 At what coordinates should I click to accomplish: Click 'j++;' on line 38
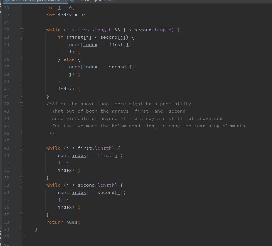click(x=74, y=74)
